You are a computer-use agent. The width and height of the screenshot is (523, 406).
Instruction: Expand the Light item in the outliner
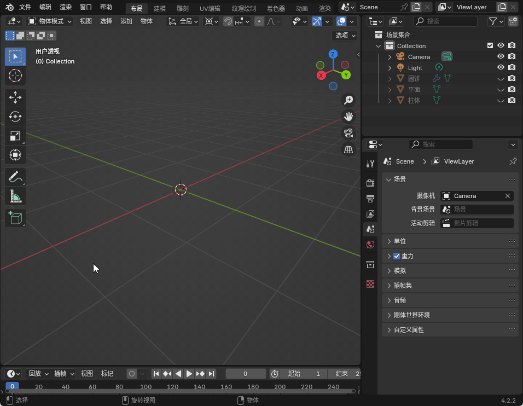pos(390,67)
